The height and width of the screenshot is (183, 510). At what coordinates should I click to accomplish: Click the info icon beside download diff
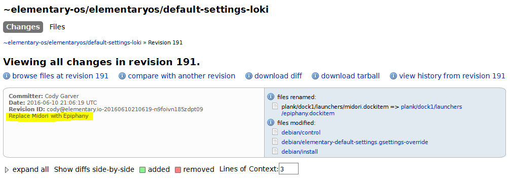[249, 76]
